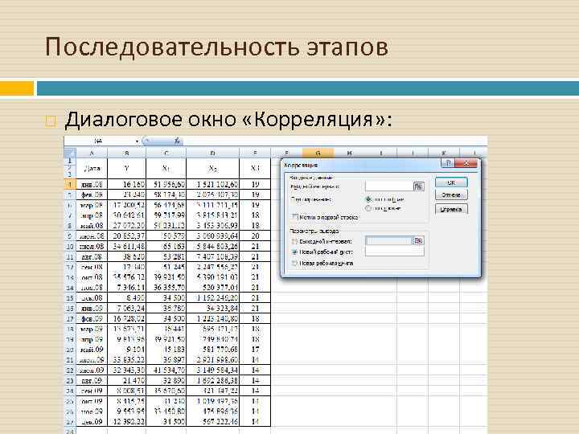Click the Отмена button
Viewport: 579px width, 434px height.
(x=451, y=194)
